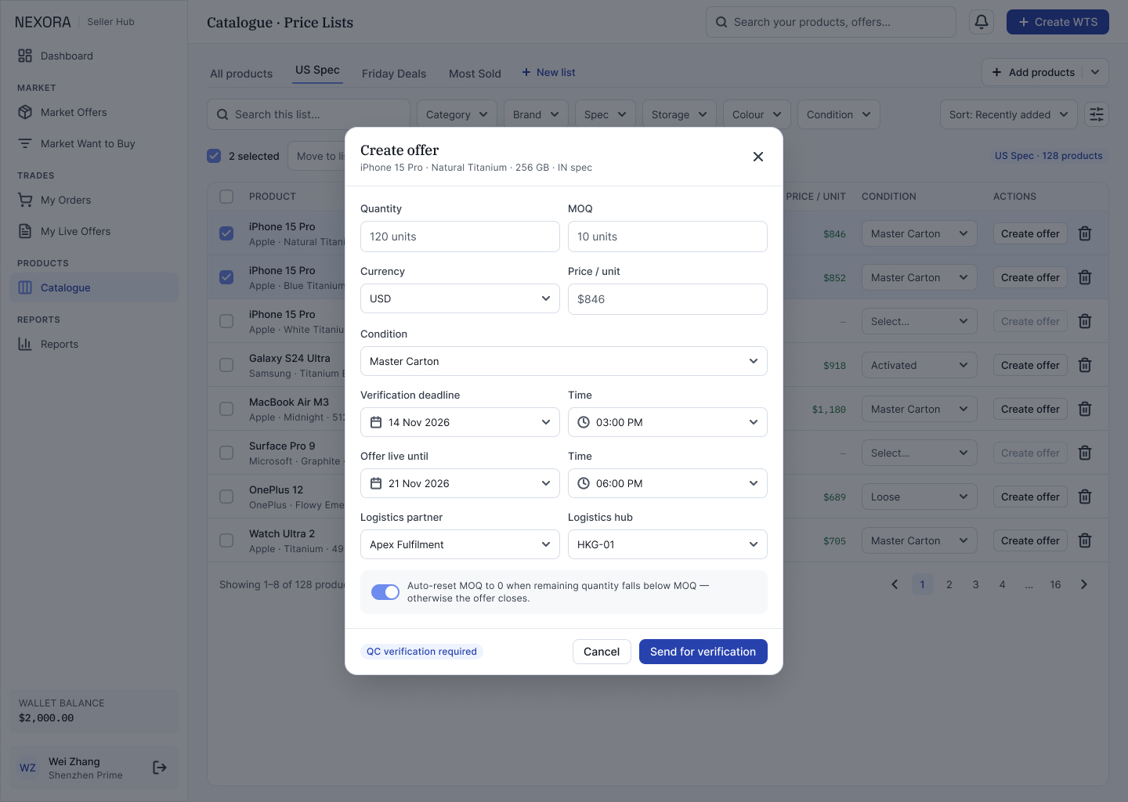Click Create offer for Galaxy S24 Ultra
Screen dimensions: 1128x802
tap(1030, 365)
